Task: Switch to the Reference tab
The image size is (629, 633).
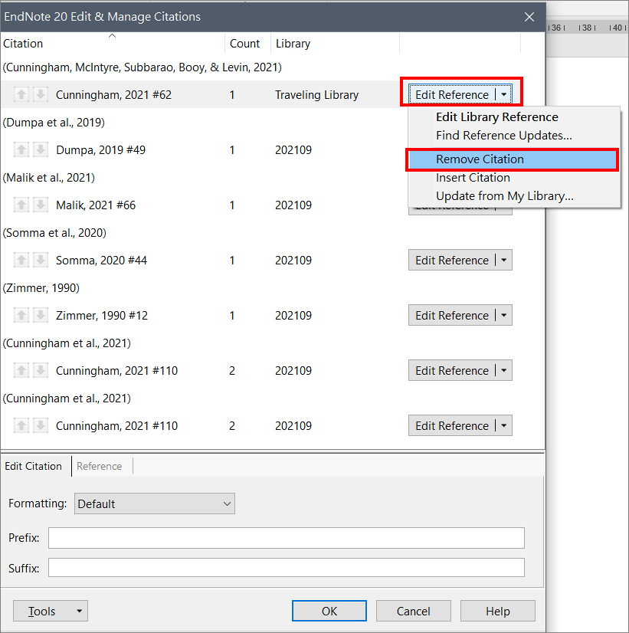Action: (100, 466)
